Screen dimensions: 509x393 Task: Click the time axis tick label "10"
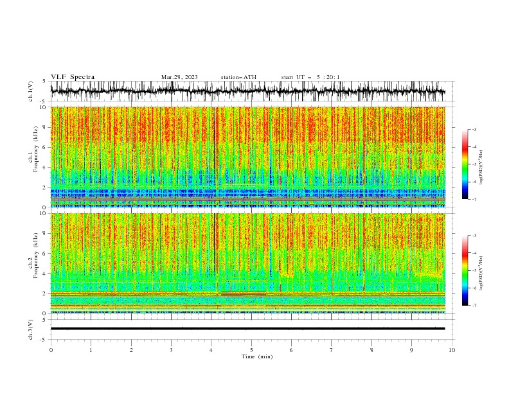452,350
